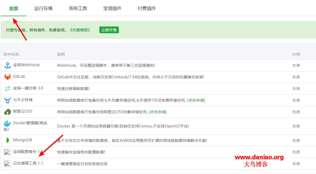Go to the 宝塔插件 tab
This screenshot has width=316, height=174.
(112, 8)
